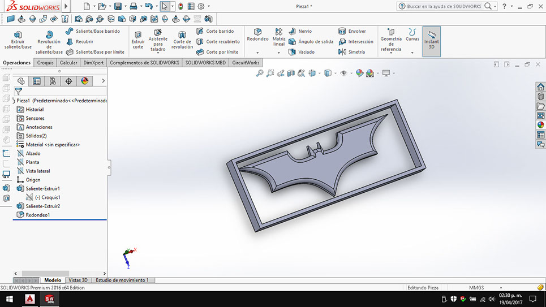Viewport: 546px width, 307px height.
Task: Open Appearances tab in task pane
Action: tap(540, 125)
